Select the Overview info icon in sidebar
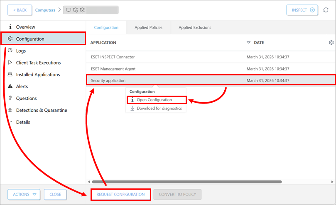The height and width of the screenshot is (205, 336). pos(10,27)
